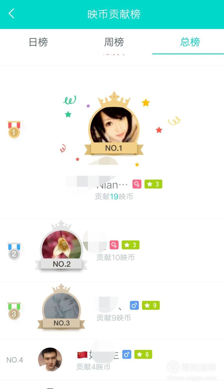Switch to the 日榜 tab

(x=38, y=42)
